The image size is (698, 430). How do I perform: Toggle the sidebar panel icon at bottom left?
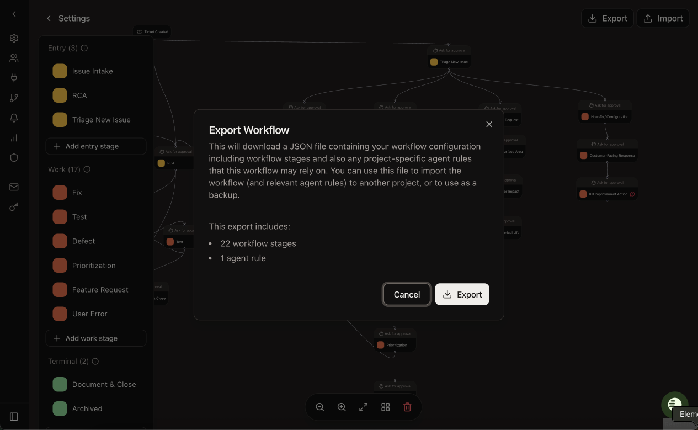[14, 417]
